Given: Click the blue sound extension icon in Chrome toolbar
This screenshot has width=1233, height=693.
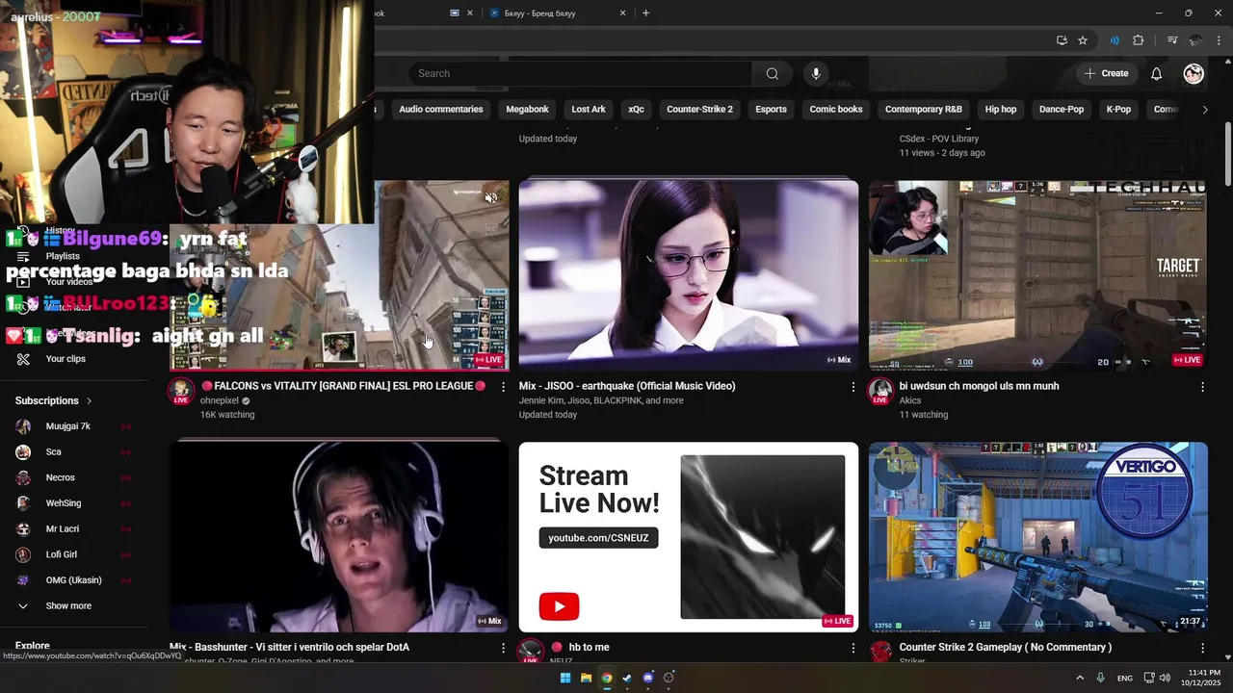Looking at the screenshot, I should [x=1115, y=40].
